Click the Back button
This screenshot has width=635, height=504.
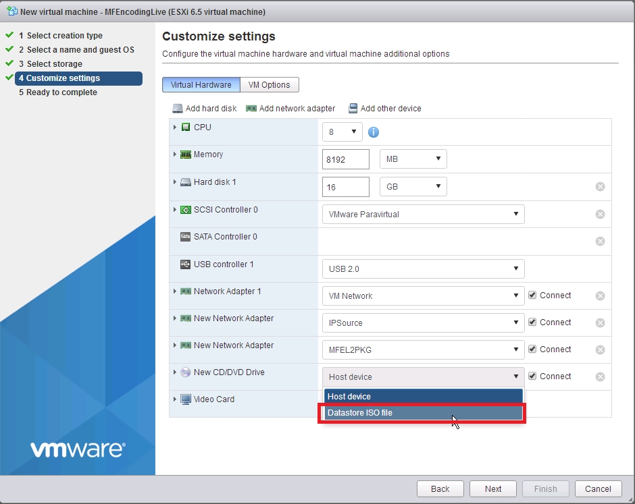pos(440,488)
